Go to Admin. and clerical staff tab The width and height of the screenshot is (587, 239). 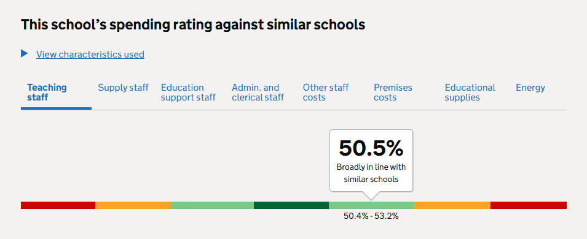[258, 93]
